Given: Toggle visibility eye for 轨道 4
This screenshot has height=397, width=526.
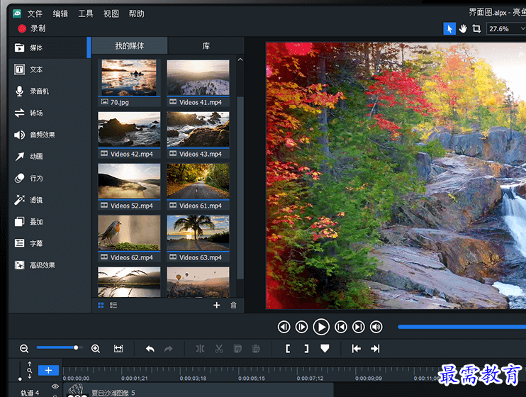Looking at the screenshot, I should tap(55, 386).
